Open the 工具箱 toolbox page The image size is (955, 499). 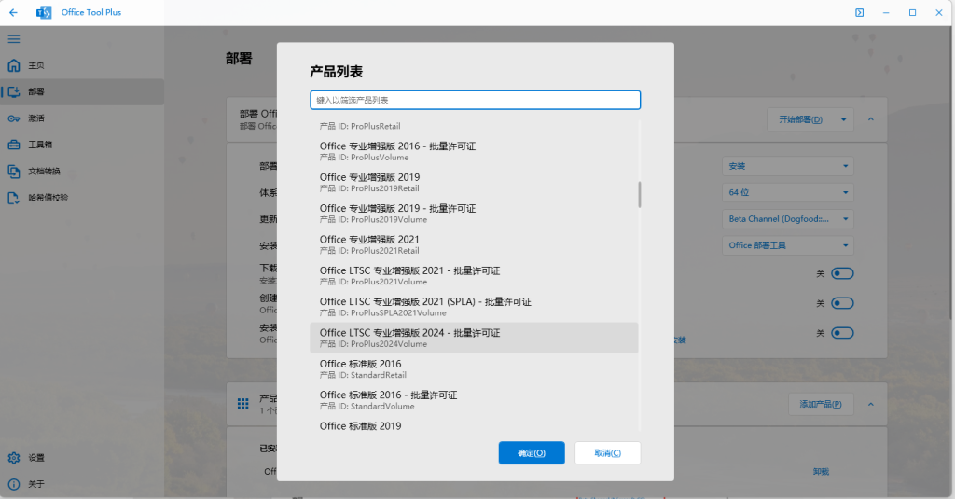82,145
